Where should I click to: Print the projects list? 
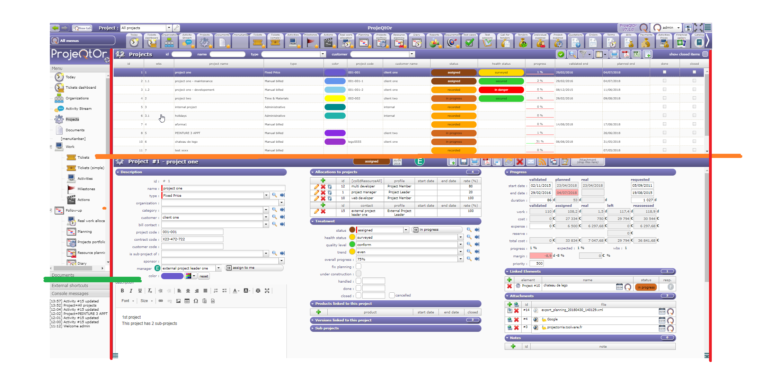(x=614, y=54)
